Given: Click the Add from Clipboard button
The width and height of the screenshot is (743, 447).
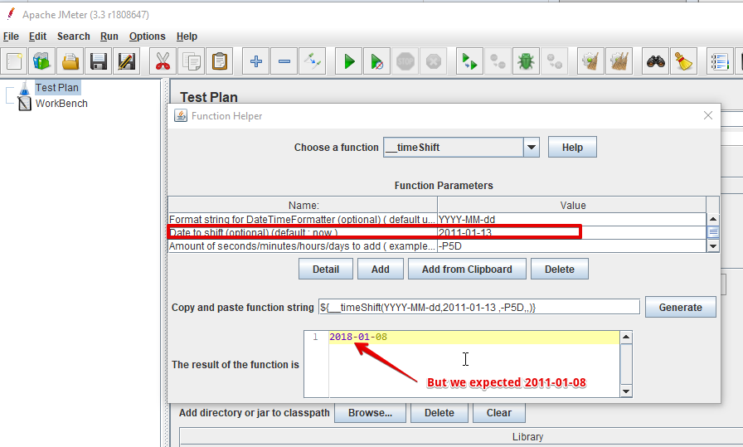Looking at the screenshot, I should [466, 269].
